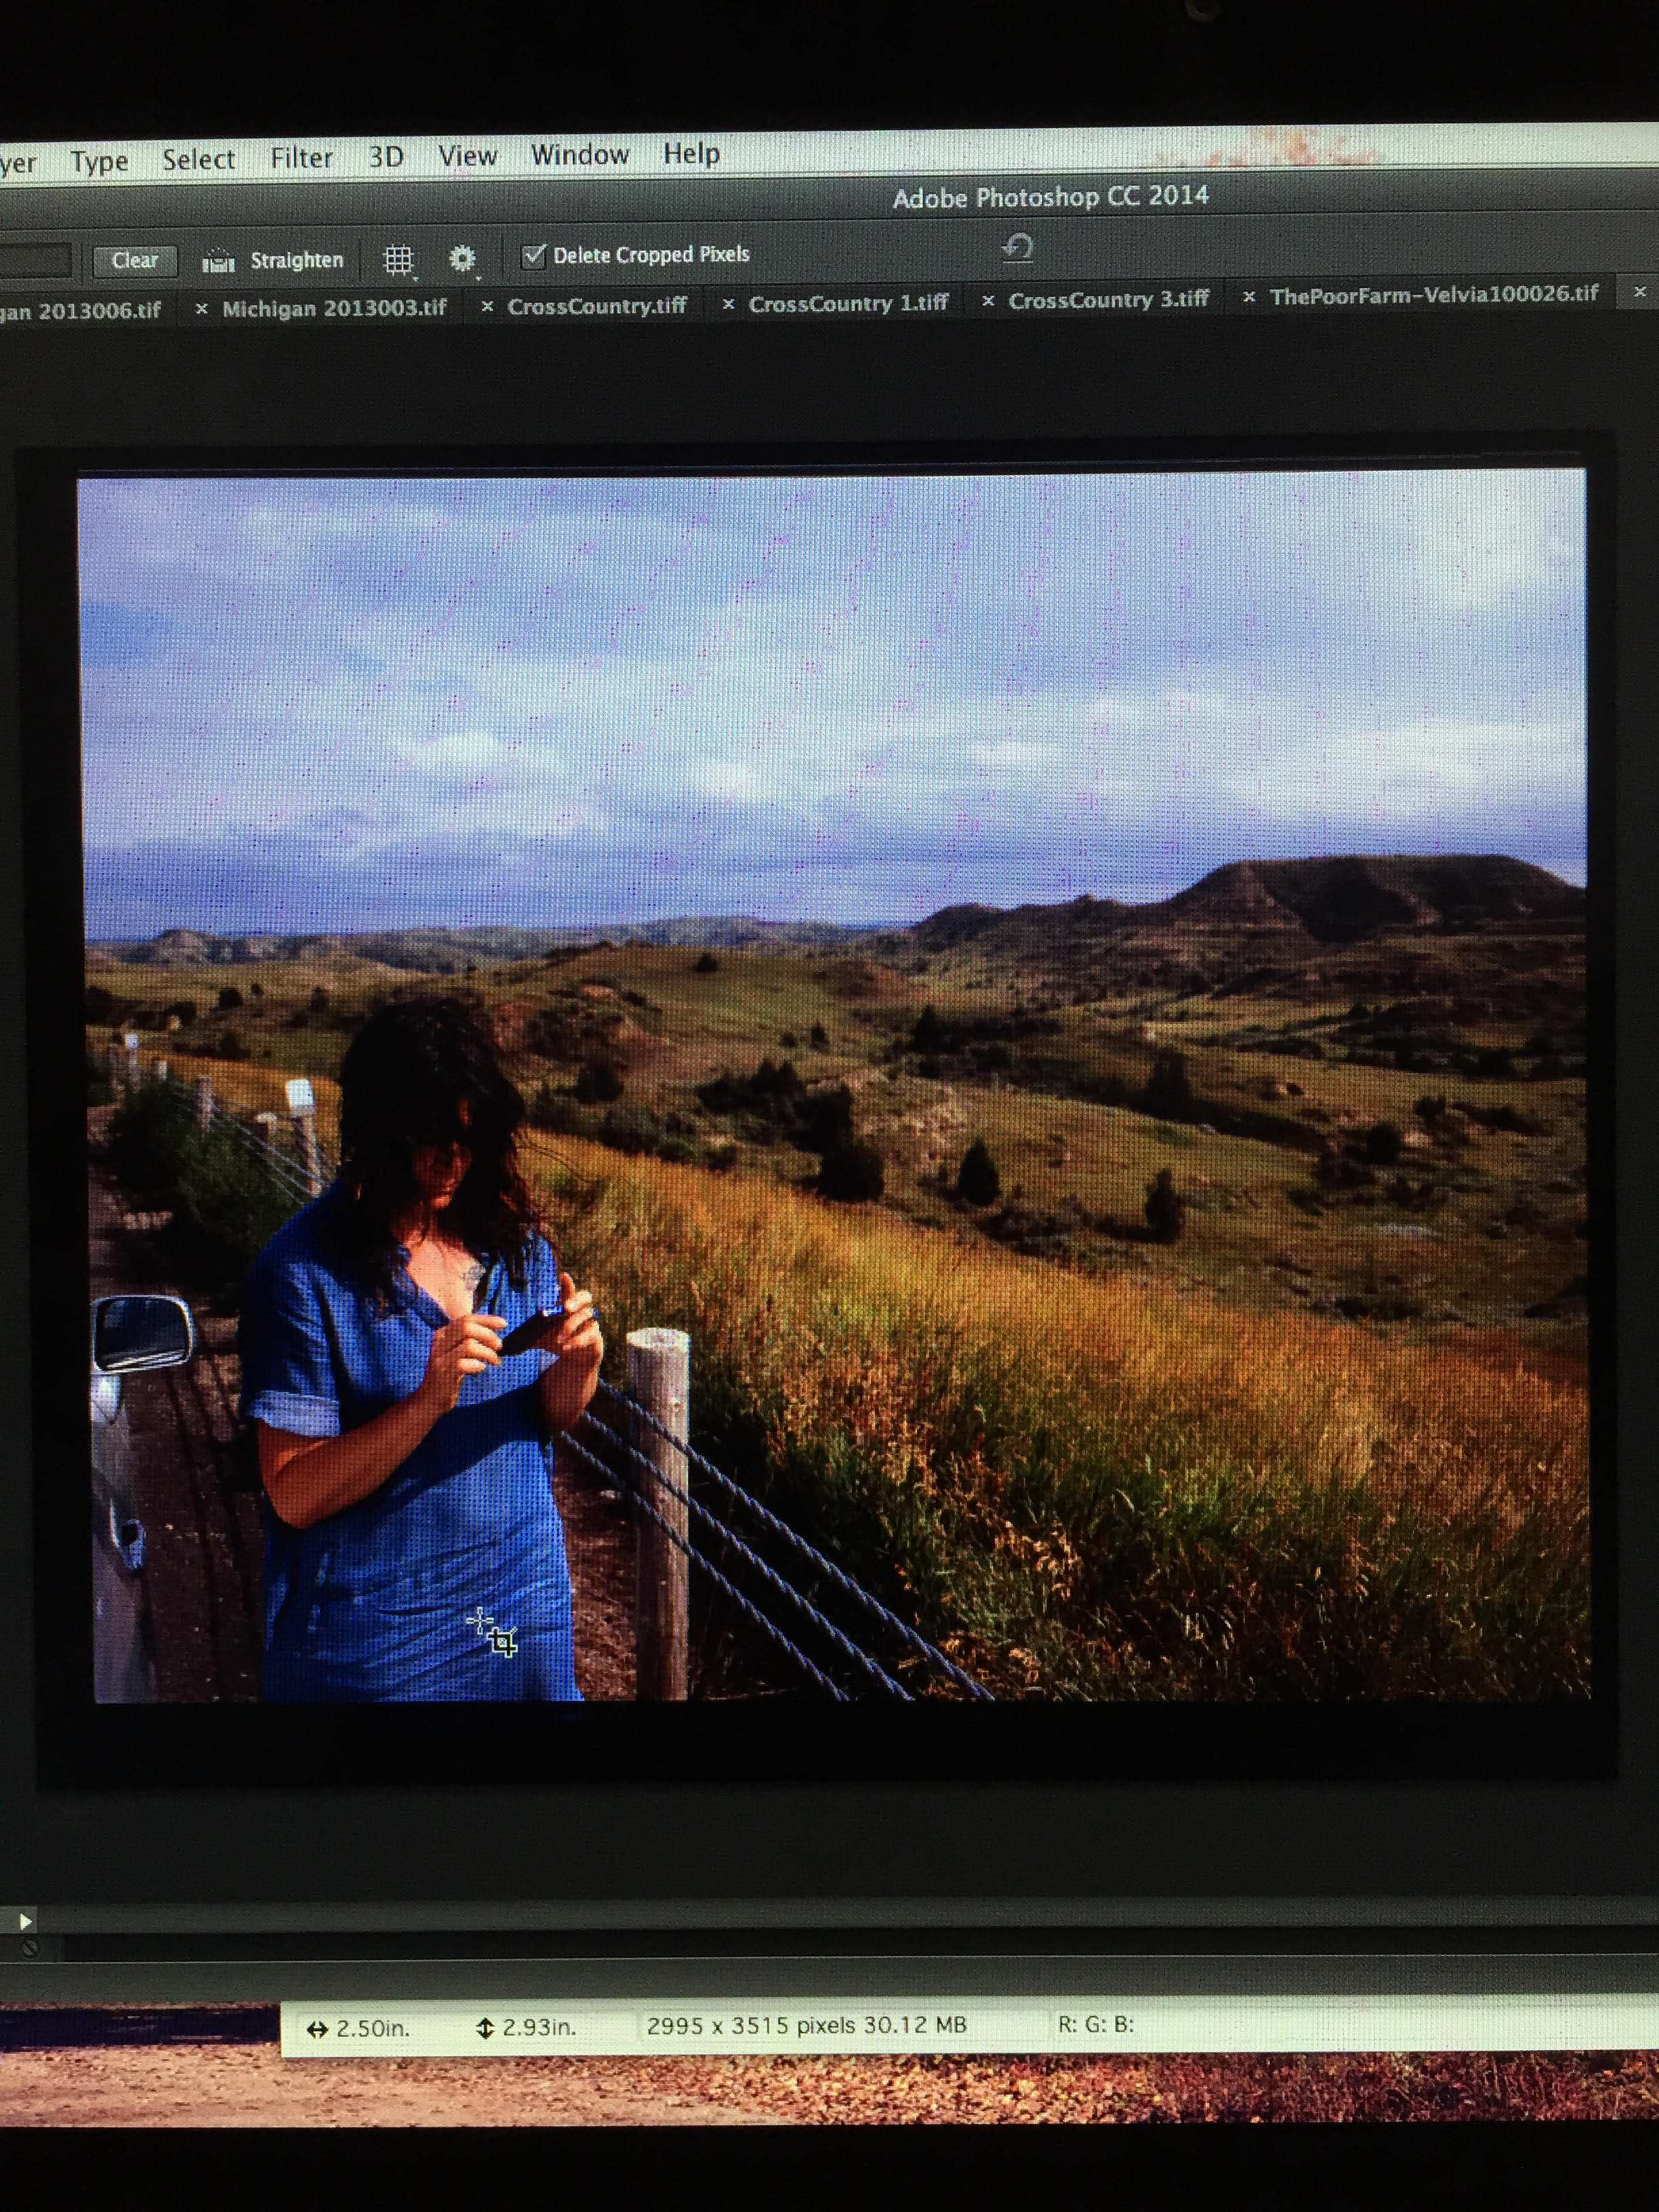The height and width of the screenshot is (2212, 1659).
Task: Toggle the Delete Cropped Pixels checkbox
Action: click(534, 255)
